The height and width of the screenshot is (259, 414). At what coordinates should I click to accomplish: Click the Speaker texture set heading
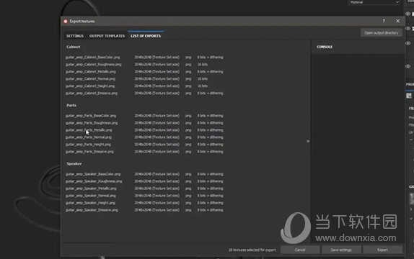(x=74, y=164)
